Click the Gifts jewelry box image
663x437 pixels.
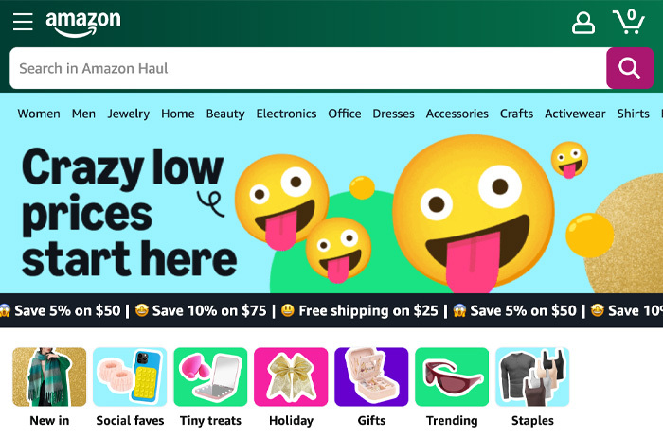(371, 376)
